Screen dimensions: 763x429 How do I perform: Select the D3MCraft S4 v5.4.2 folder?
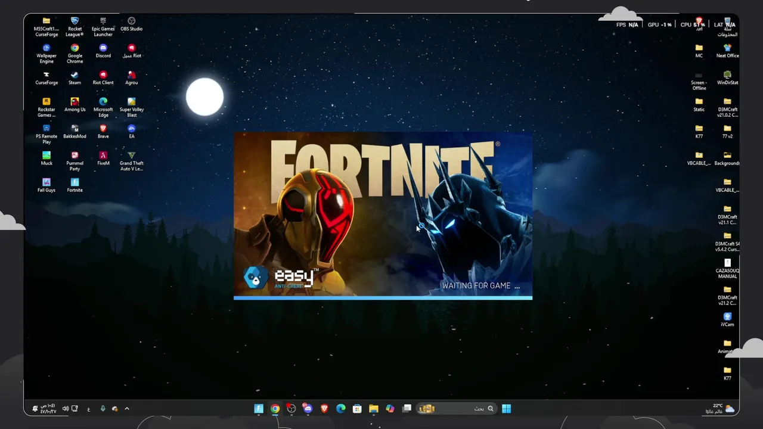click(x=727, y=241)
